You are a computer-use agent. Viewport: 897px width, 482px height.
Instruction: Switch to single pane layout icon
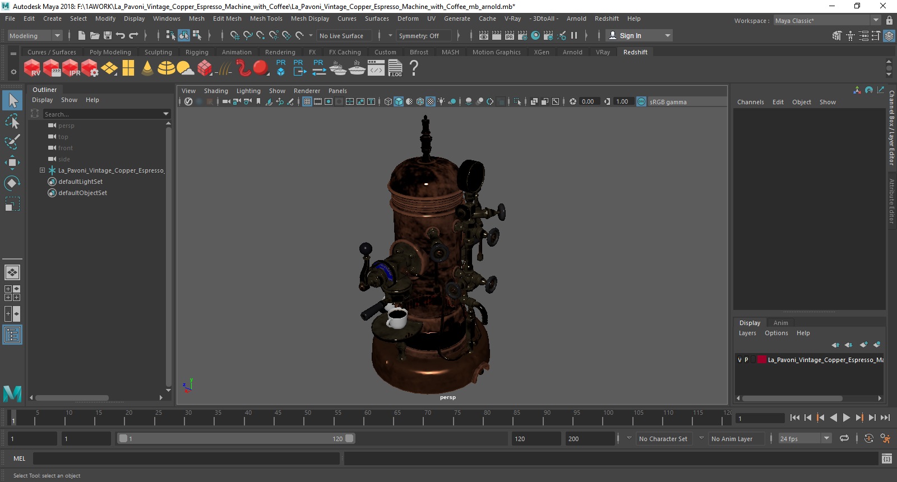coord(12,272)
